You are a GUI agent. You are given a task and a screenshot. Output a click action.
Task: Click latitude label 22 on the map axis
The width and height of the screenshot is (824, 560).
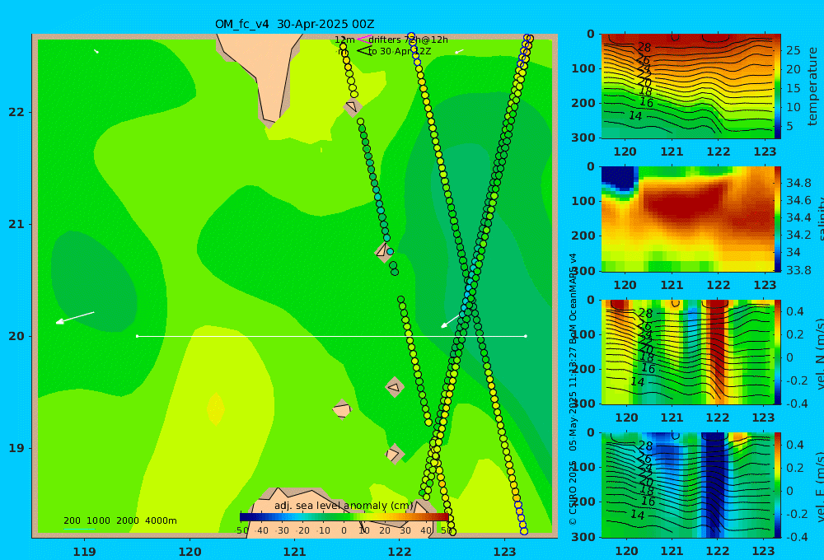[x=16, y=112]
